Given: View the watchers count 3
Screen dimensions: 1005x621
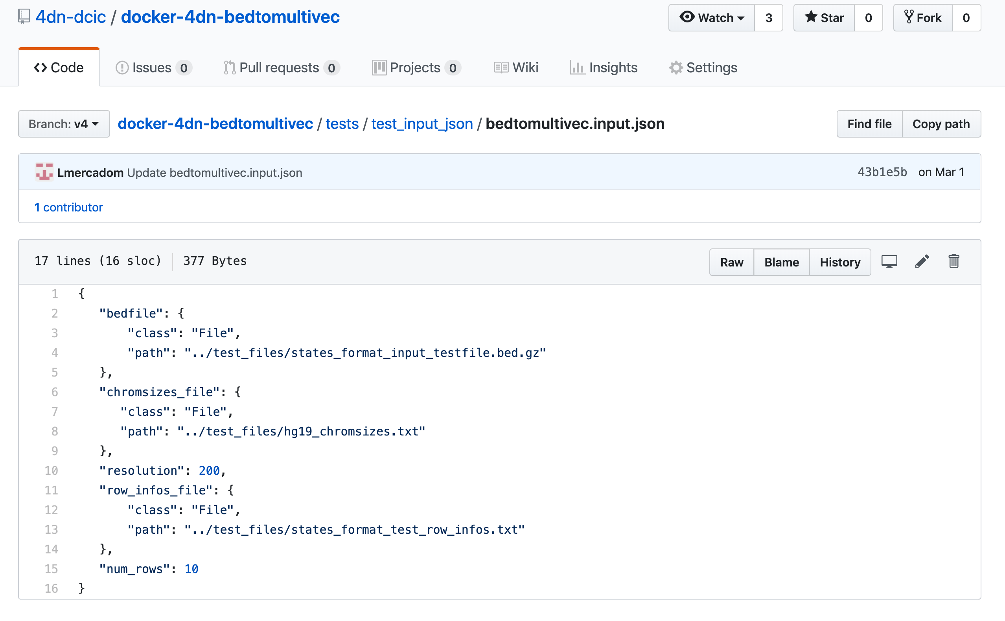Looking at the screenshot, I should (x=769, y=18).
